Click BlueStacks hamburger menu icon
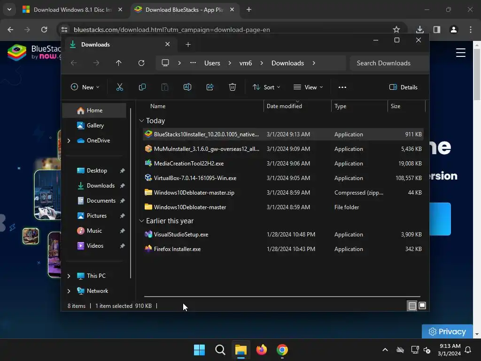The width and height of the screenshot is (481, 361). 460,53
